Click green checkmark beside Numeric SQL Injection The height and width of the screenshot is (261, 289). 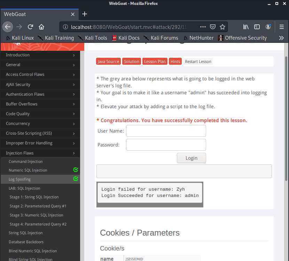76,169
